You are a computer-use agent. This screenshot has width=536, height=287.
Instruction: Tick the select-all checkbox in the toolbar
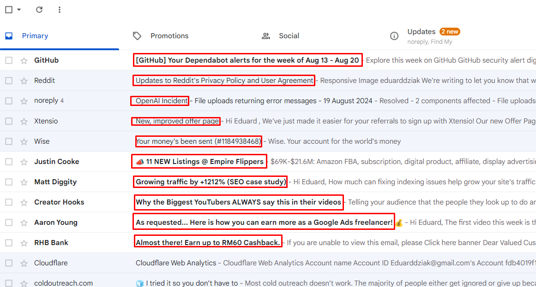9,10
